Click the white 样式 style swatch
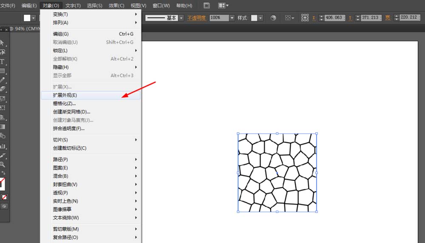 254,18
